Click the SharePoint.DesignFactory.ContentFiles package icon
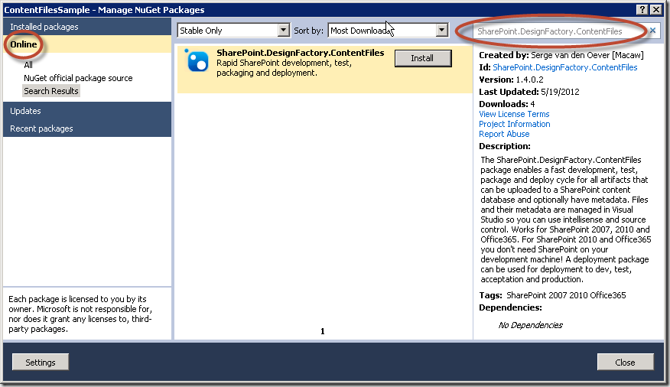This screenshot has width=670, height=387. pyautogui.click(x=197, y=60)
